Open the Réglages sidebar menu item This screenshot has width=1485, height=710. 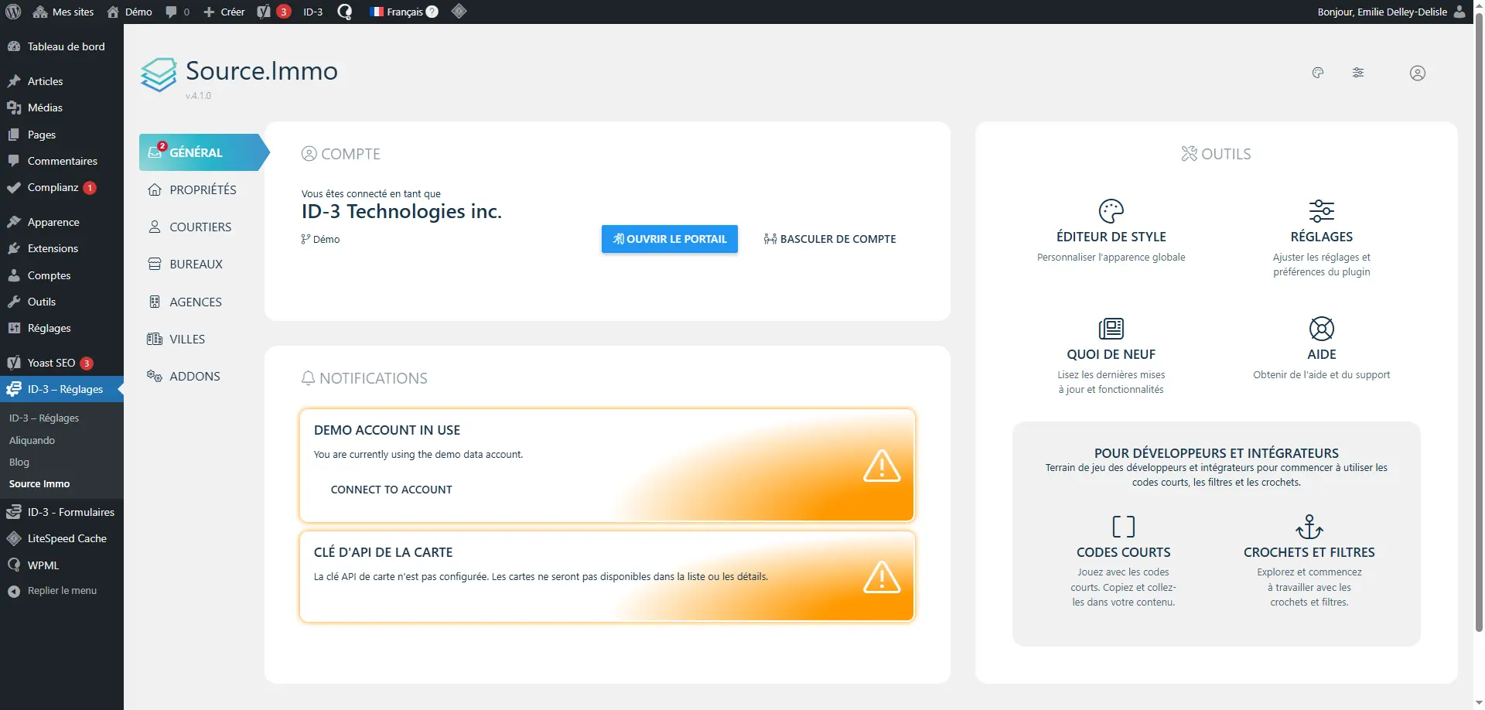62,328
